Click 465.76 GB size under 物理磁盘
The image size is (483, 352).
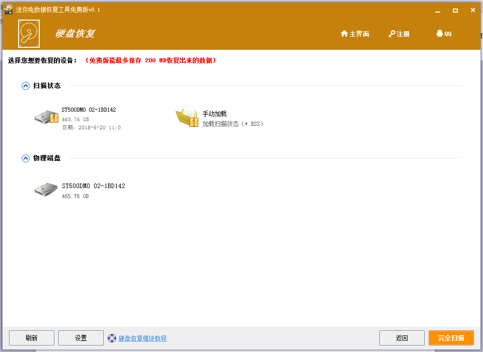[x=75, y=196]
